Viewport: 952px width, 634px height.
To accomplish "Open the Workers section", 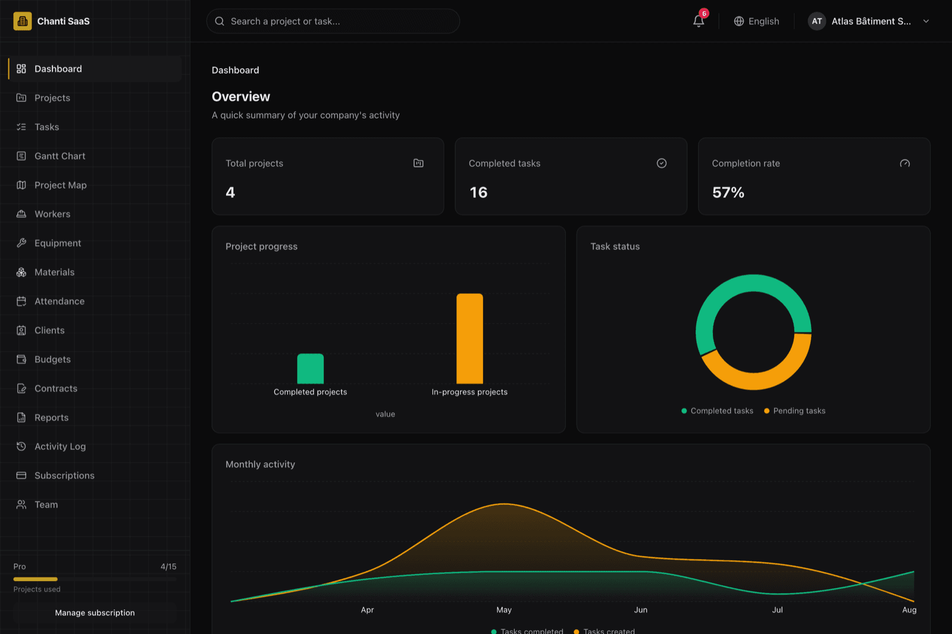I will 95,214.
